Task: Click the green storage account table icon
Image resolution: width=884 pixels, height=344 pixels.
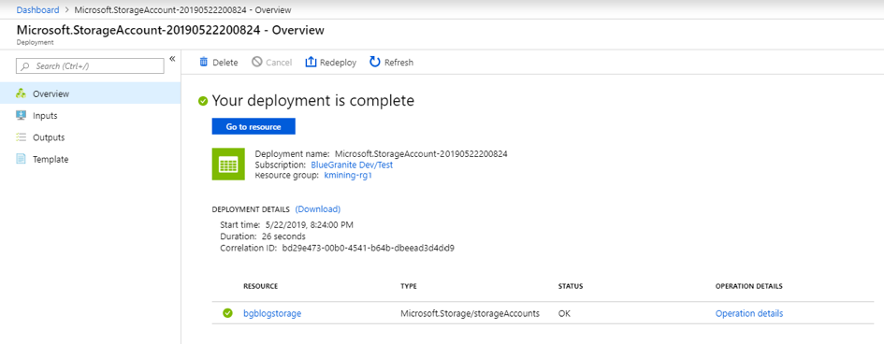Action: [x=228, y=165]
